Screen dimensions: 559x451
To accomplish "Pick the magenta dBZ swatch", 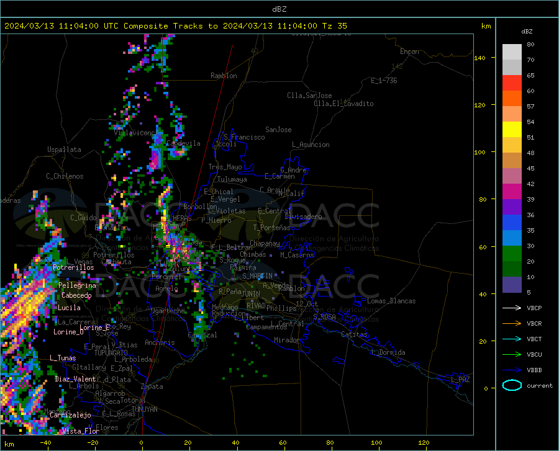I will (x=512, y=192).
